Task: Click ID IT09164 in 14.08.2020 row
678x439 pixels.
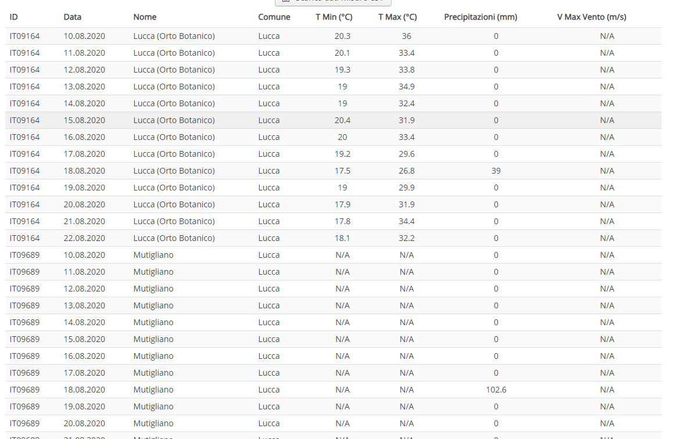Action: coord(24,103)
